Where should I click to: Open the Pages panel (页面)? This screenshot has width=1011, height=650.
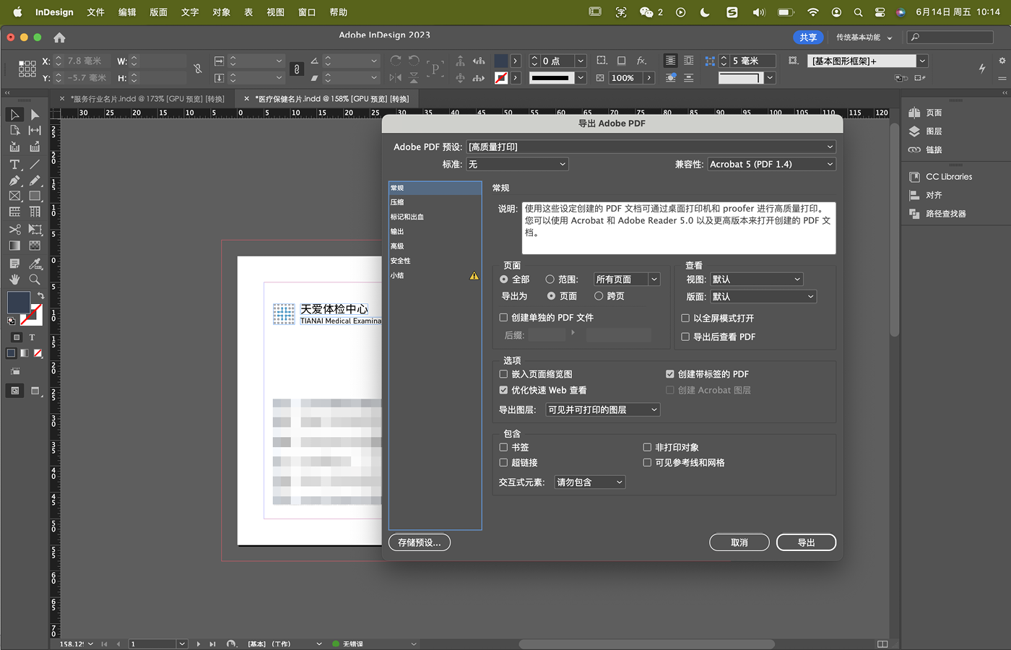click(933, 113)
